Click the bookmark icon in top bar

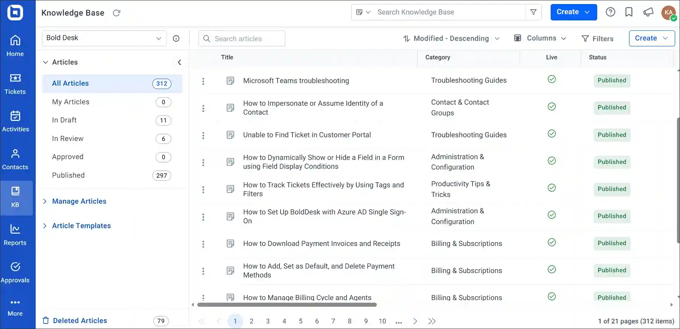[x=629, y=12]
